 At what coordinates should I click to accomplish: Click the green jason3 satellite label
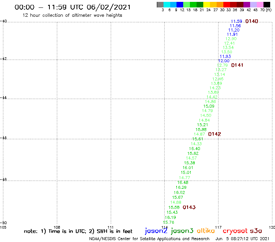[182, 231]
